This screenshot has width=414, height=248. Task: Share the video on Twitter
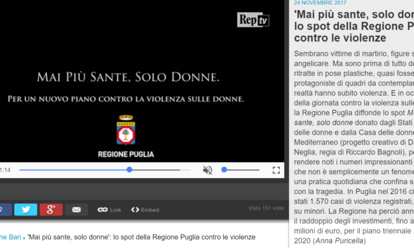pos(26,210)
